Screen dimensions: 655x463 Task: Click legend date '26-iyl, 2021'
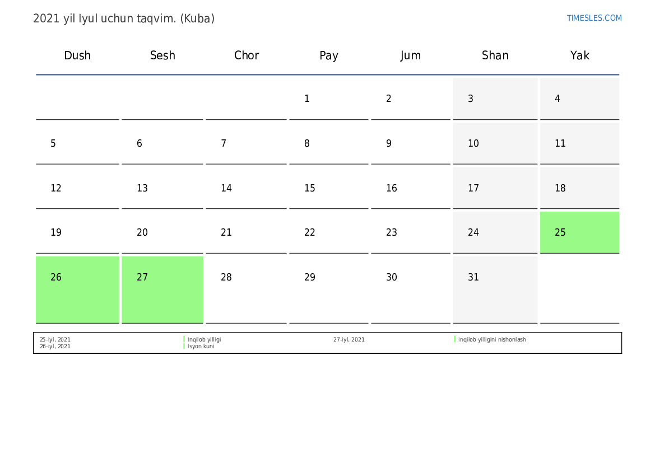pyautogui.click(x=55, y=346)
